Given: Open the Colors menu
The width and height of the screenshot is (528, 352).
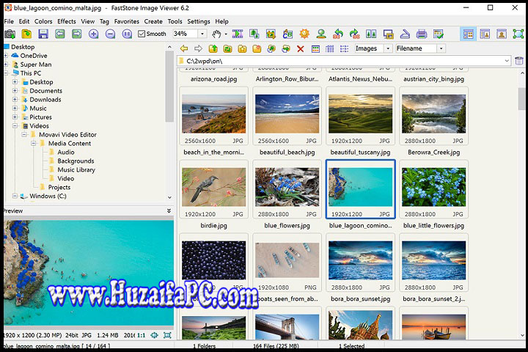Looking at the screenshot, I should (x=43, y=21).
